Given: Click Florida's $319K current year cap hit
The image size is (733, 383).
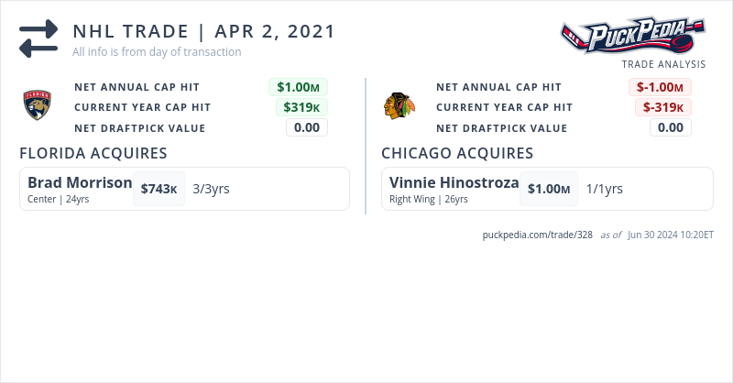Looking at the screenshot, I should click(303, 107).
